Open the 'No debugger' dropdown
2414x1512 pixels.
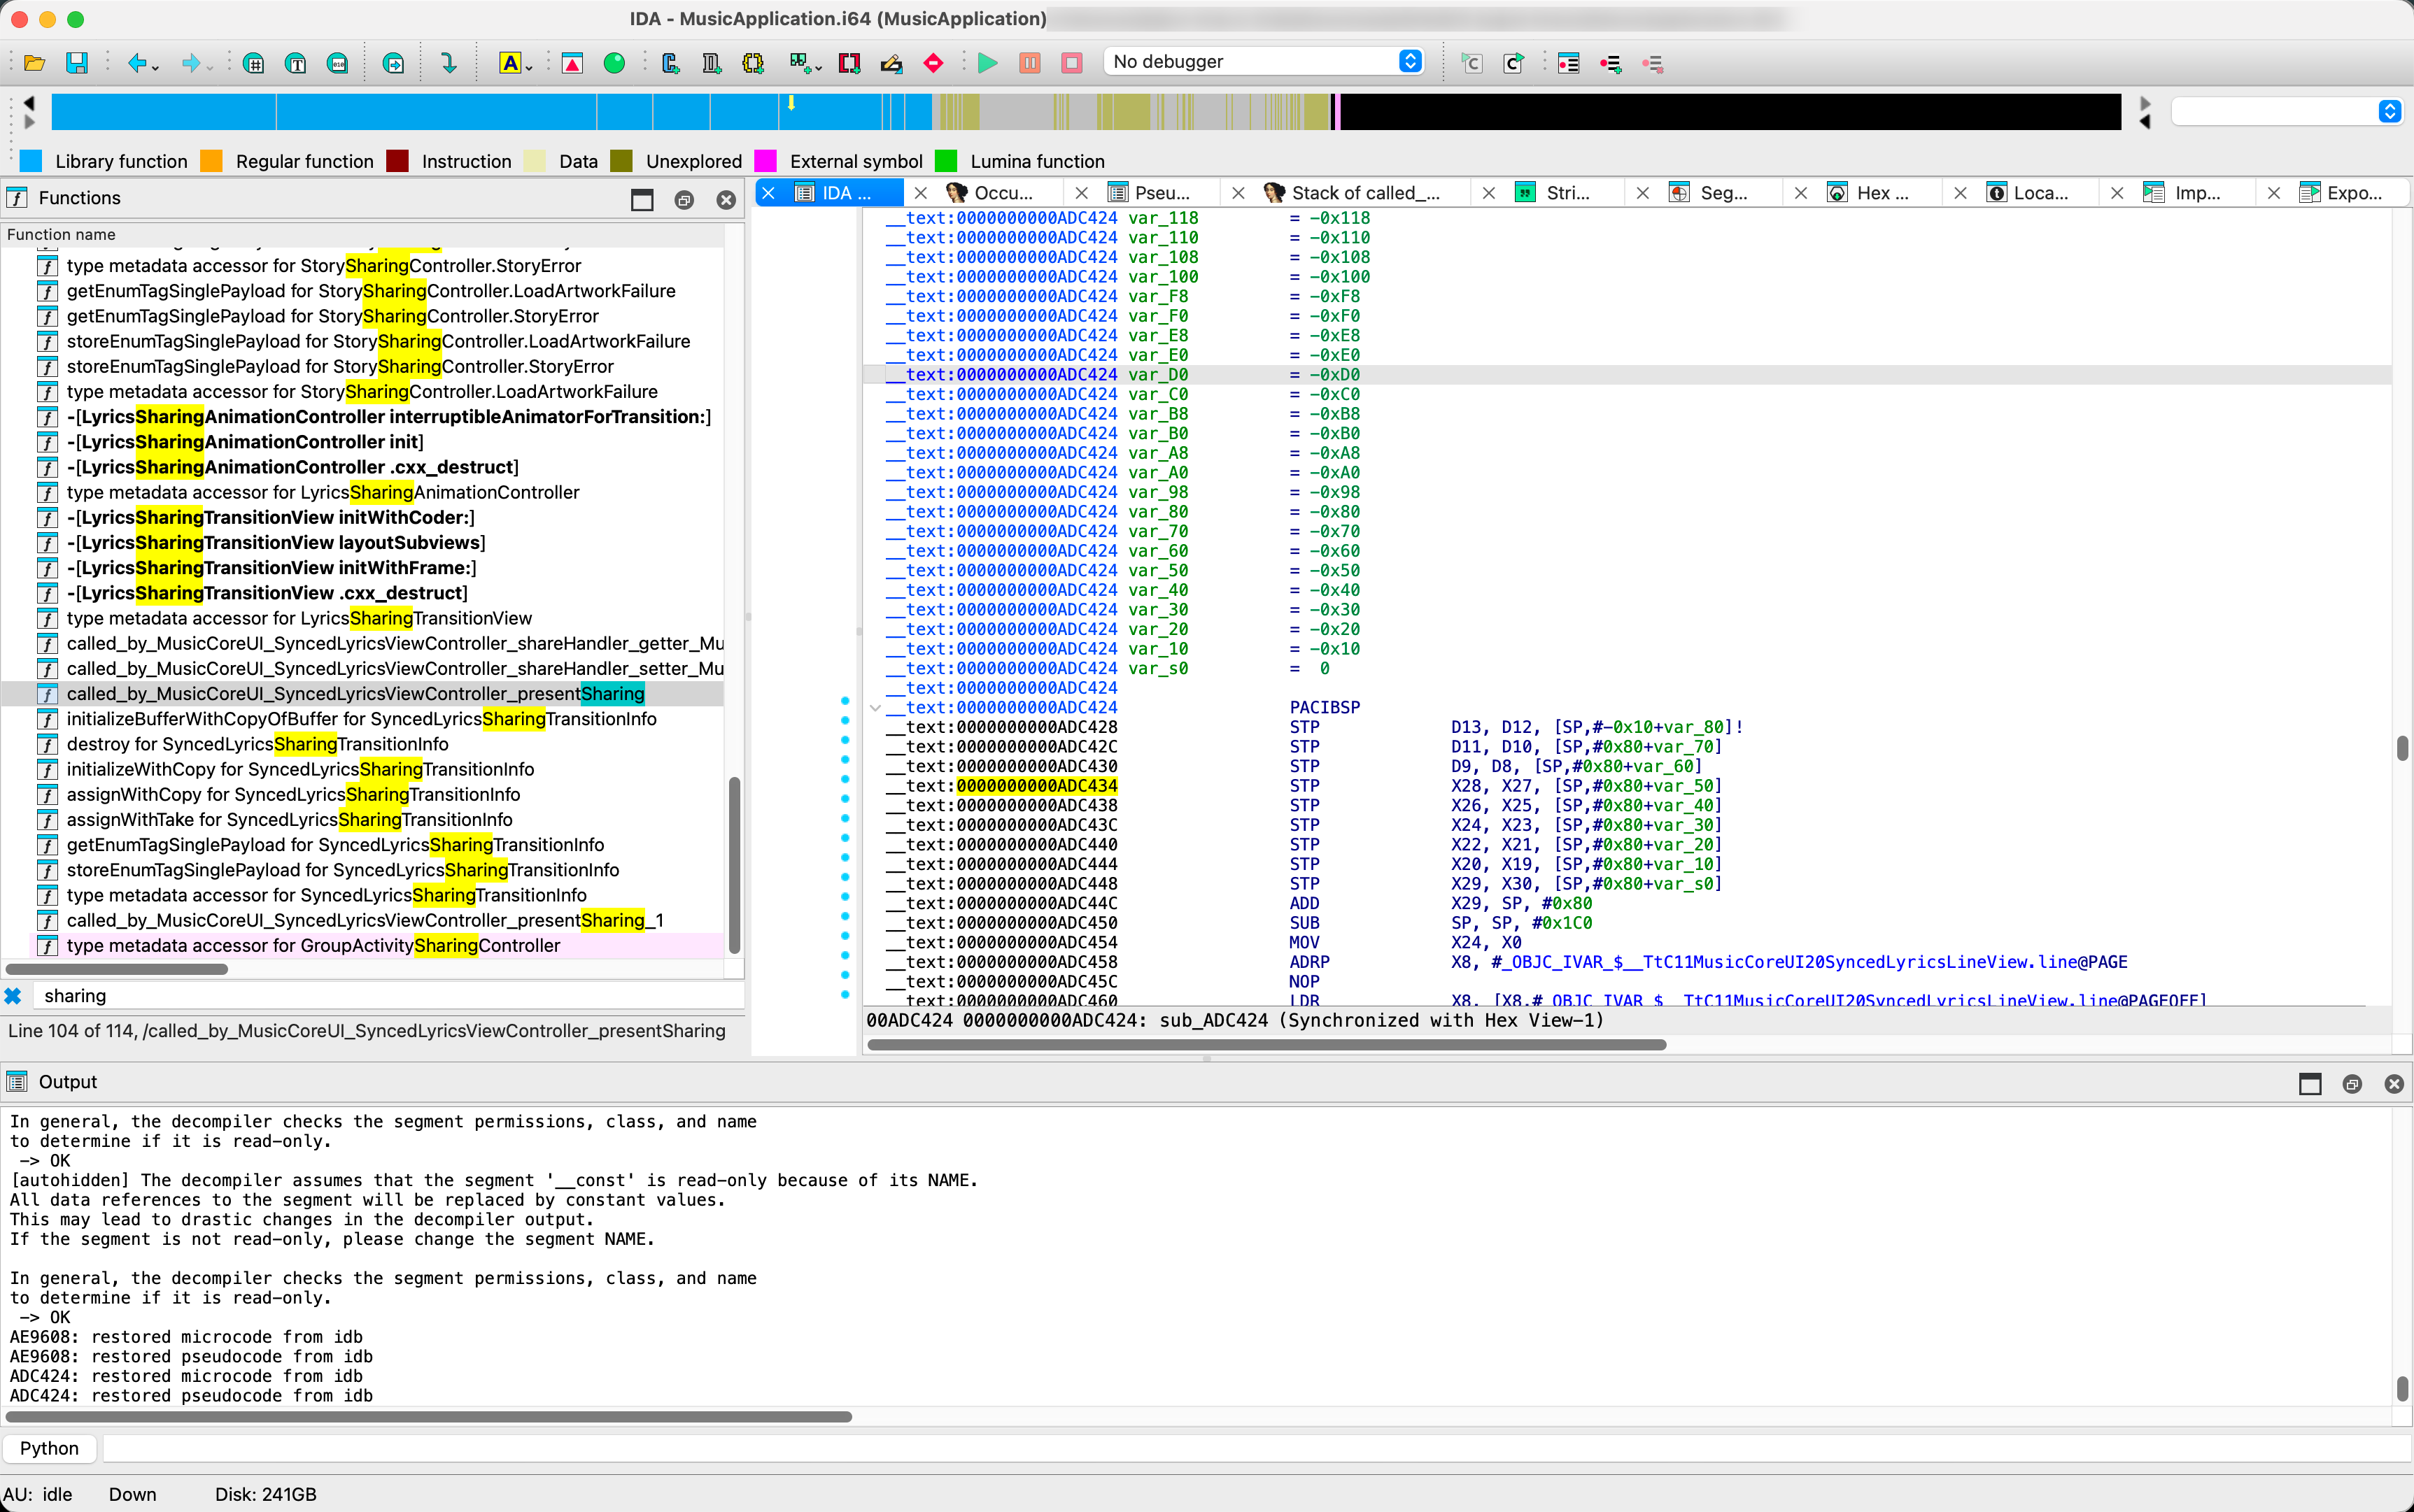click(1264, 61)
